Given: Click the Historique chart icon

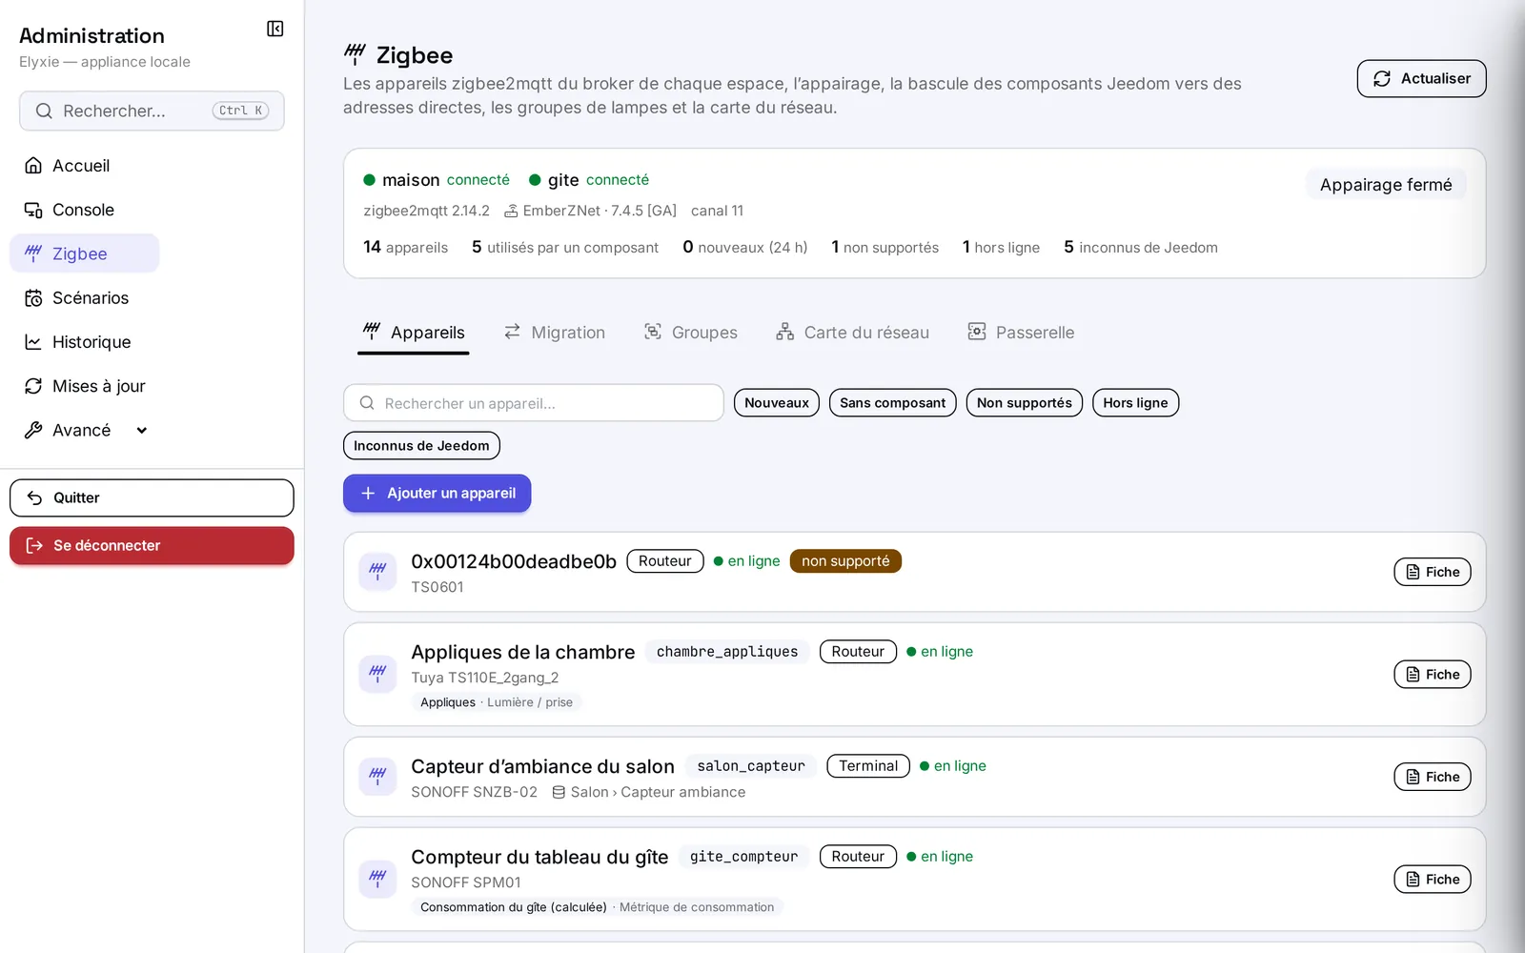Looking at the screenshot, I should coord(33,342).
